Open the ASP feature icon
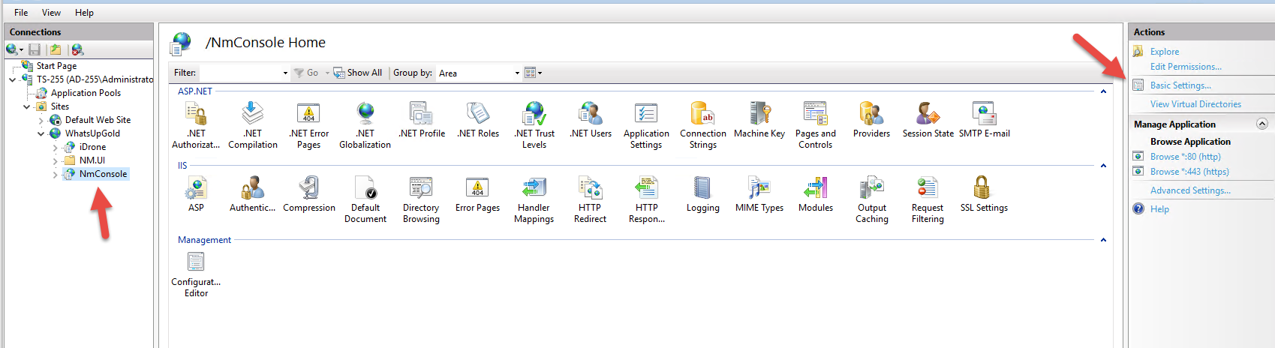 click(x=196, y=194)
